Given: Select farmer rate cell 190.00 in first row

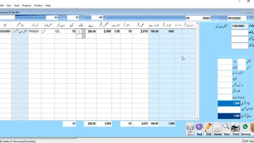Looking at the screenshot, I should (x=154, y=31).
